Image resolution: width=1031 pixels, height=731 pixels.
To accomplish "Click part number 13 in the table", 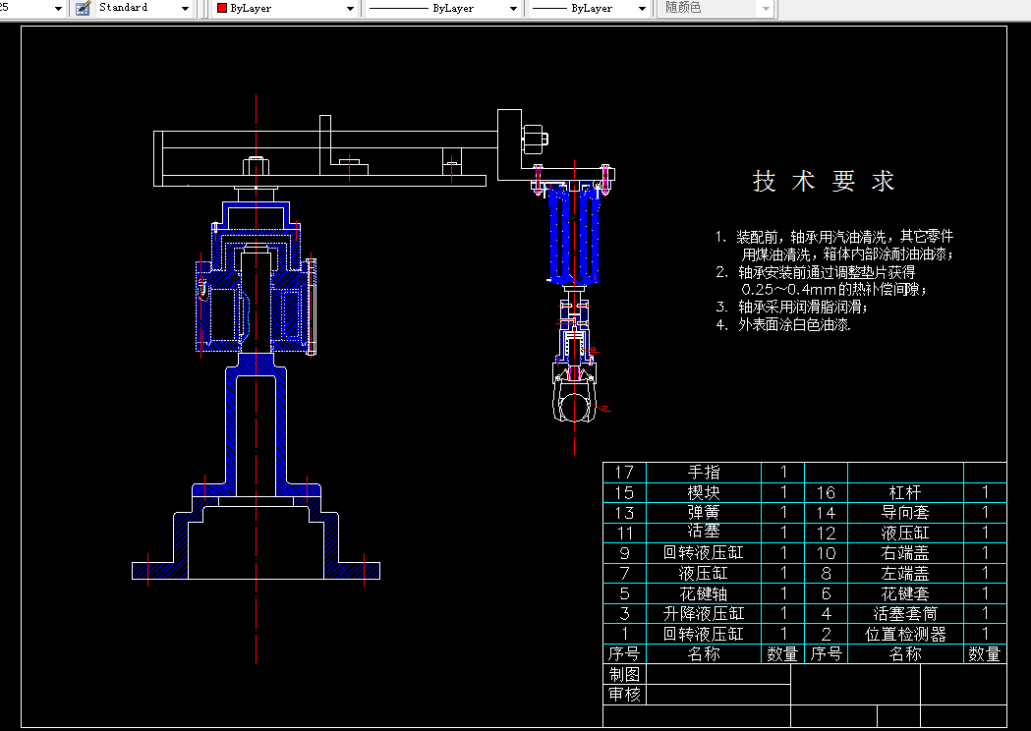I will [x=624, y=512].
